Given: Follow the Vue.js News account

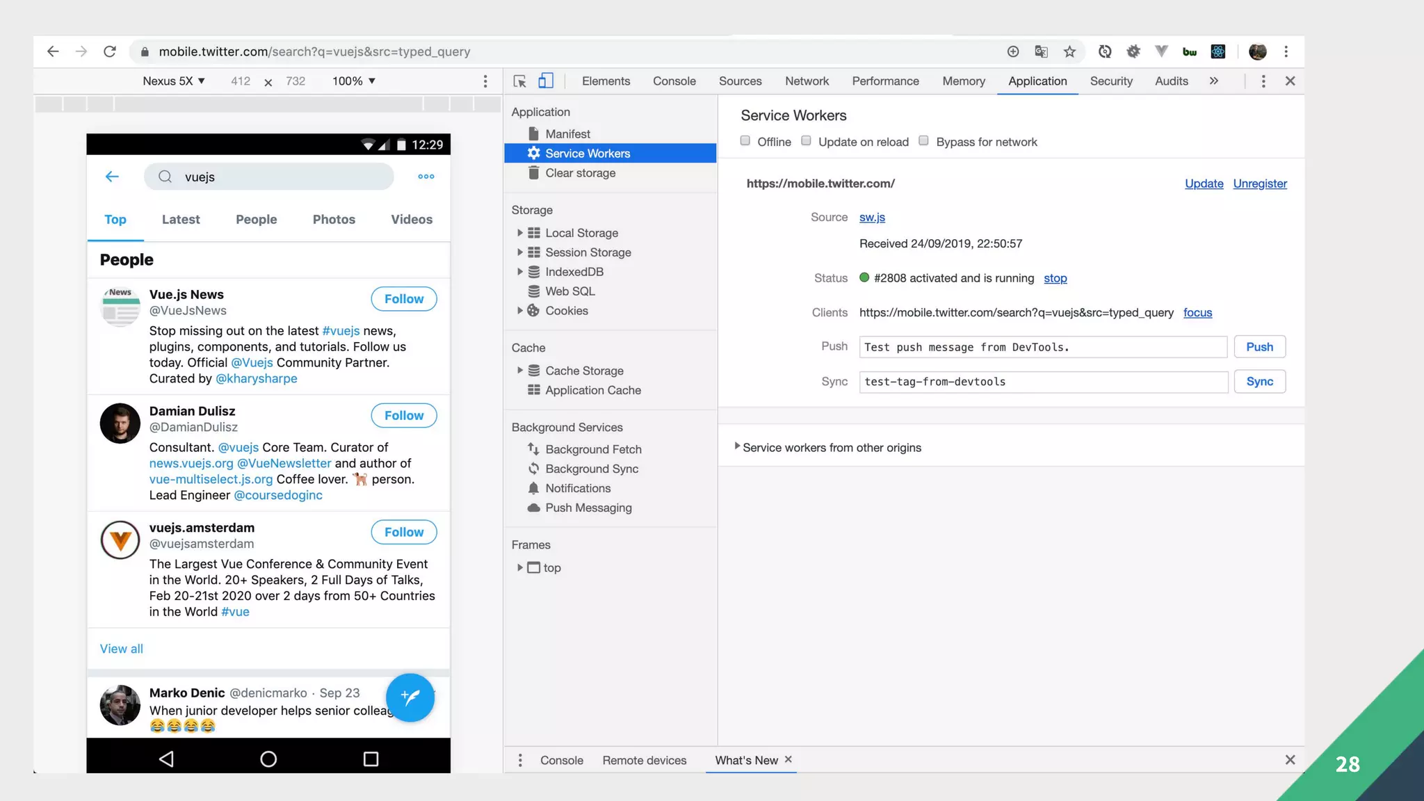Looking at the screenshot, I should (x=403, y=299).
